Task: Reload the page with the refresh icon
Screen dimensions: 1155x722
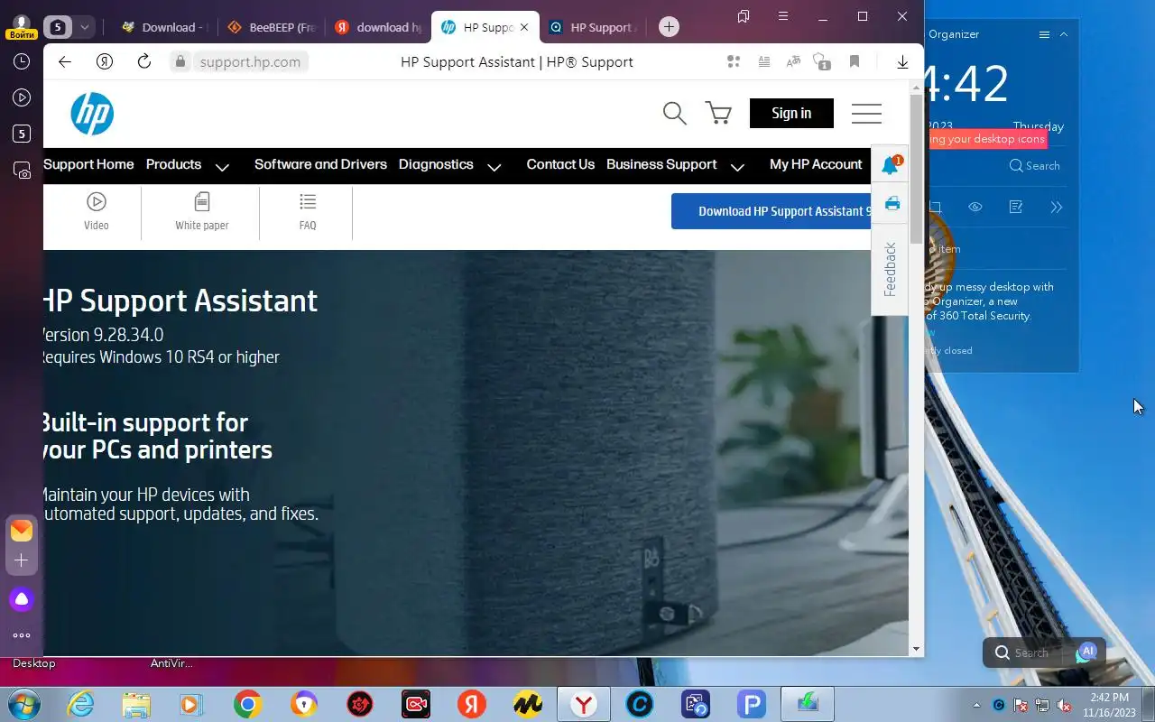Action: (143, 61)
